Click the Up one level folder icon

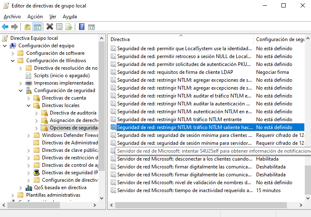coord(27,27)
